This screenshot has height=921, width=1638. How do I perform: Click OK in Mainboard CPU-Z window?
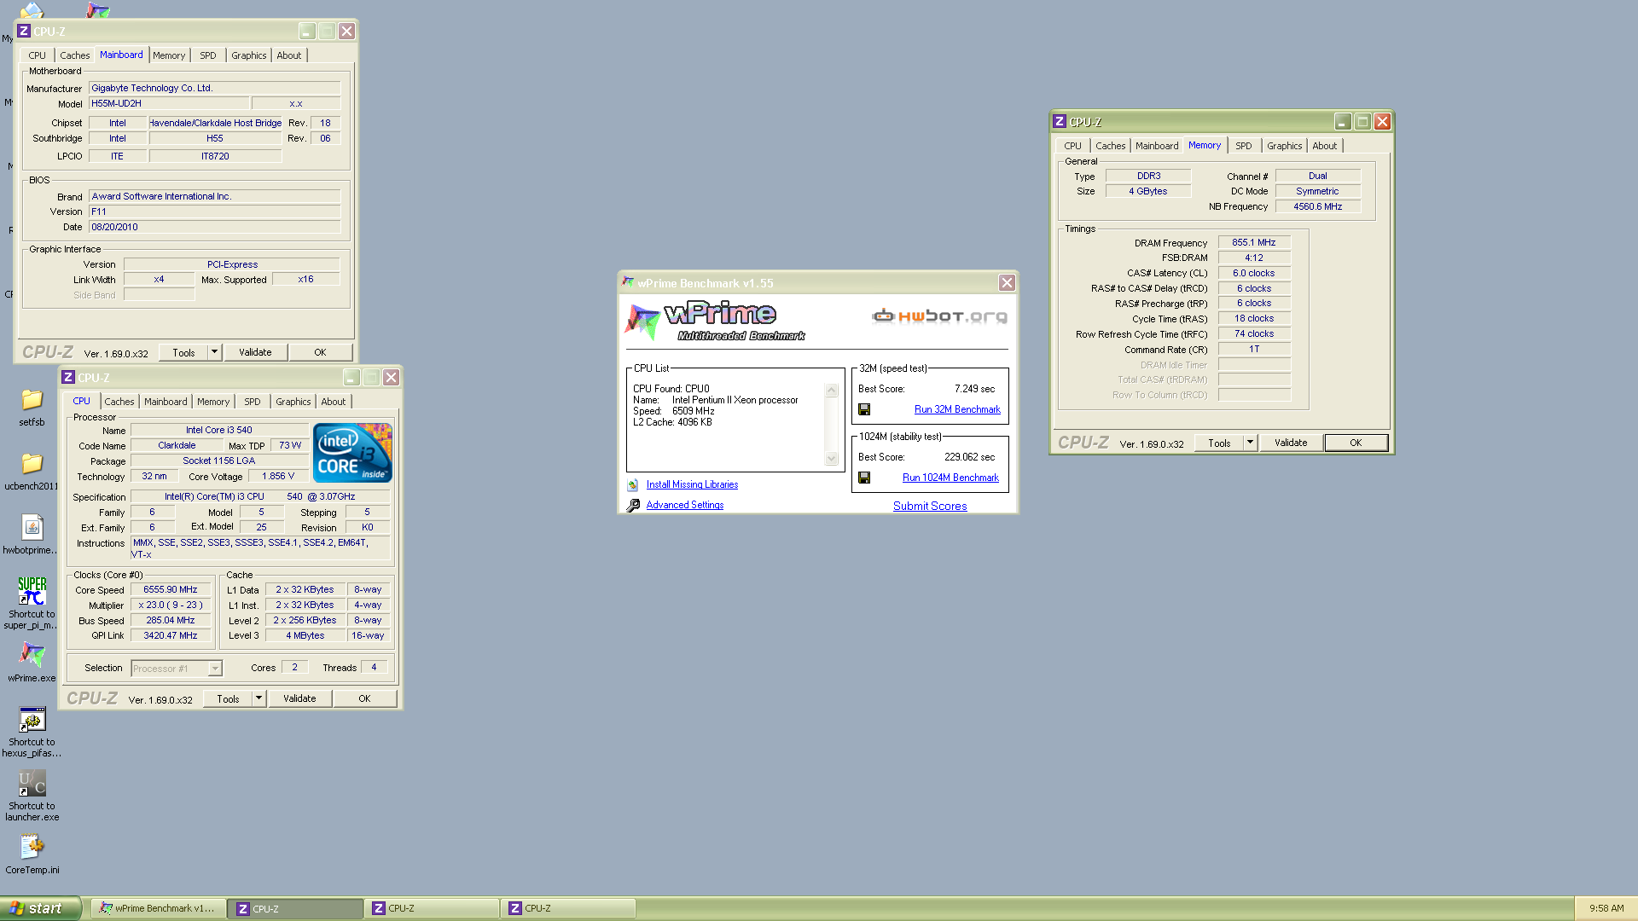[x=320, y=352]
